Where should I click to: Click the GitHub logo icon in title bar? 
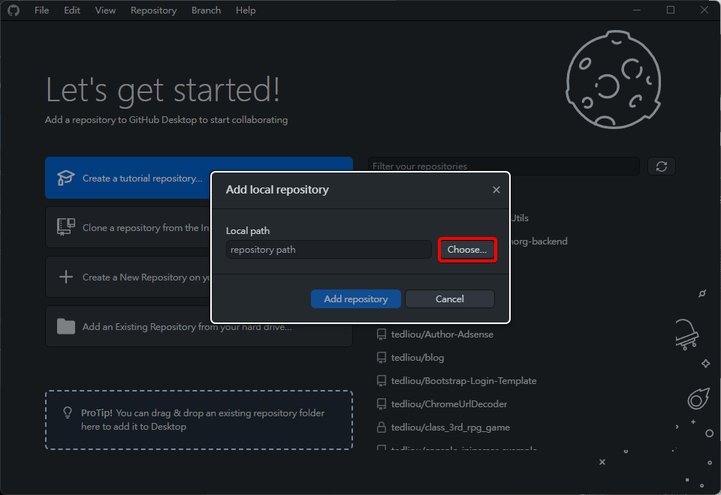[14, 10]
